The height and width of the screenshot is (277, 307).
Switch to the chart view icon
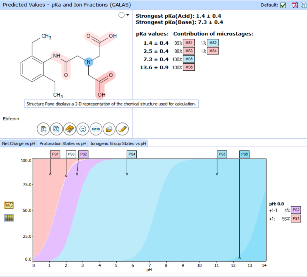[9, 205]
